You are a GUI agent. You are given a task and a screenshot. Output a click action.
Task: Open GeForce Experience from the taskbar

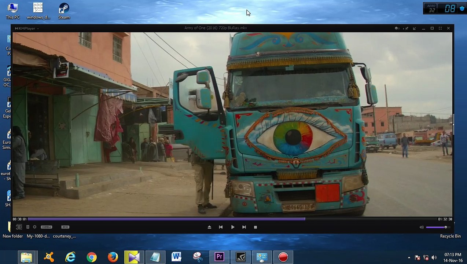pyautogui.click(x=240, y=257)
